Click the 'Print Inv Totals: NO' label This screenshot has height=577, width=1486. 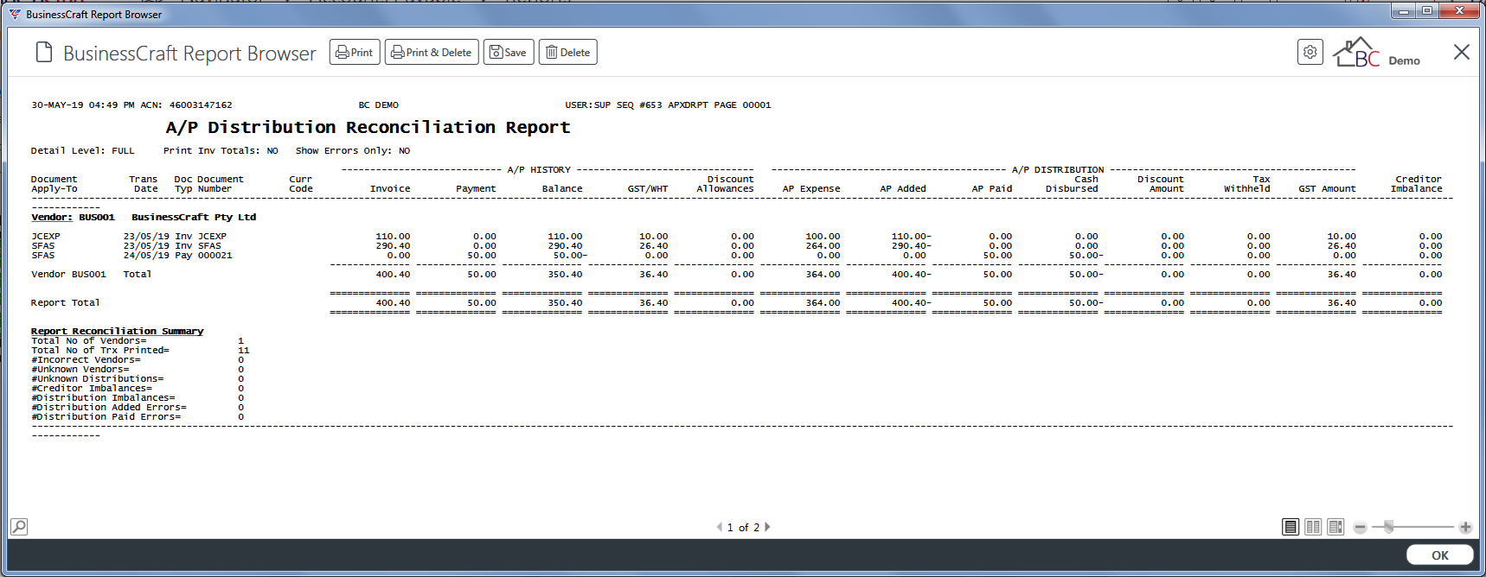point(221,150)
